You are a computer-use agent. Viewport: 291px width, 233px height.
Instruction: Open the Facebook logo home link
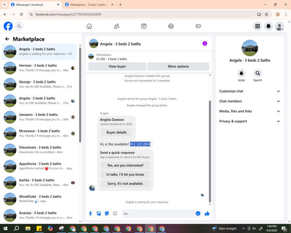(x=8, y=26)
